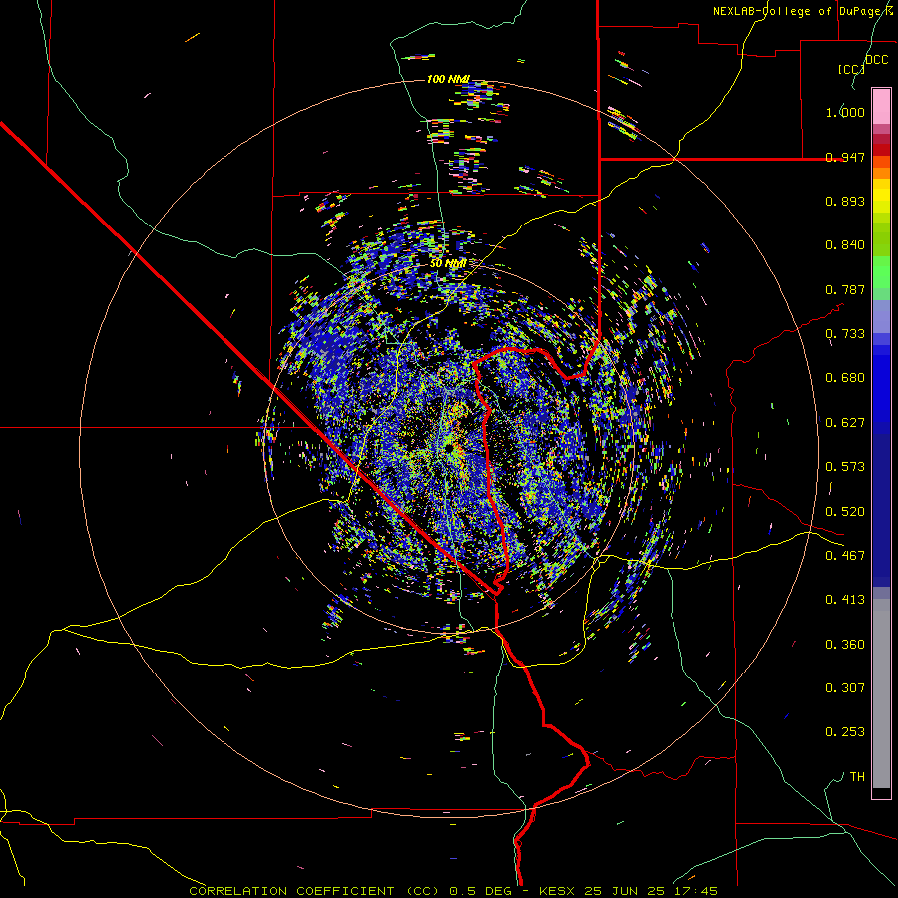
Task: Select the 0.840 legend value
Action: tap(845, 245)
